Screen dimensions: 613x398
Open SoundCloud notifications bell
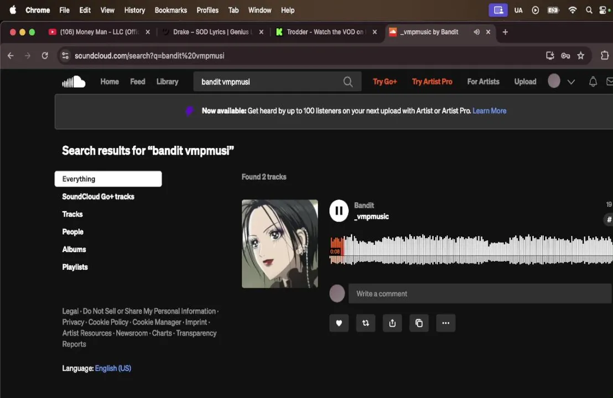point(593,82)
